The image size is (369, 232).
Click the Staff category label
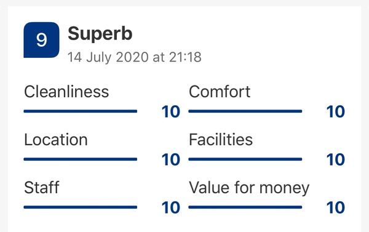[42, 188]
